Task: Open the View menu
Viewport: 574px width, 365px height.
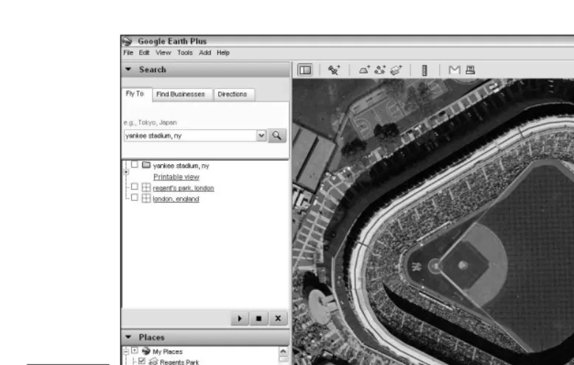Action: 164,53
